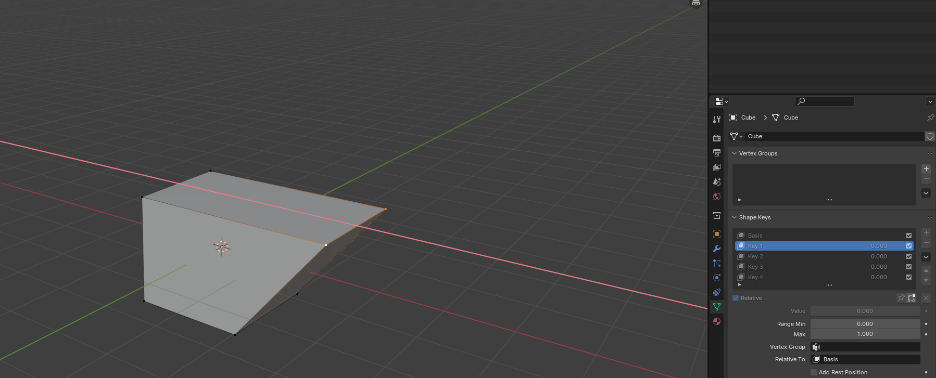Screen dimensions: 936x378
Task: Open the Particles properties tab
Action: click(717, 263)
